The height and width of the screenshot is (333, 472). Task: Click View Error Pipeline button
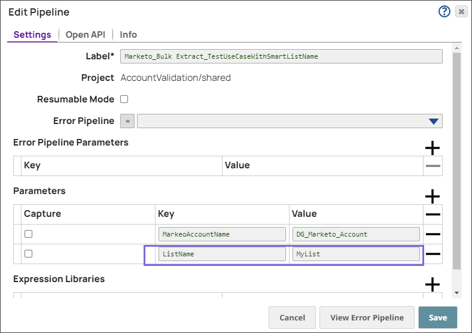pos(367,317)
